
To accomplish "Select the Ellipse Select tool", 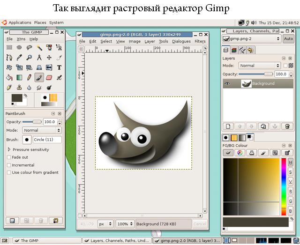I will click(19, 47).
